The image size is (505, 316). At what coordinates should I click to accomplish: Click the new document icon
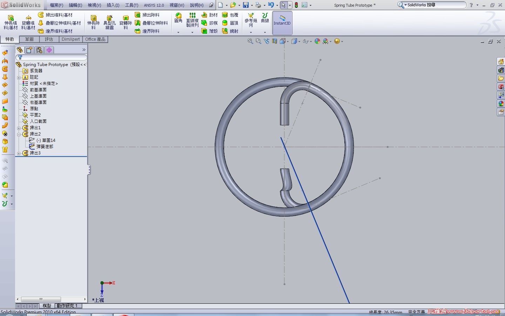220,5
